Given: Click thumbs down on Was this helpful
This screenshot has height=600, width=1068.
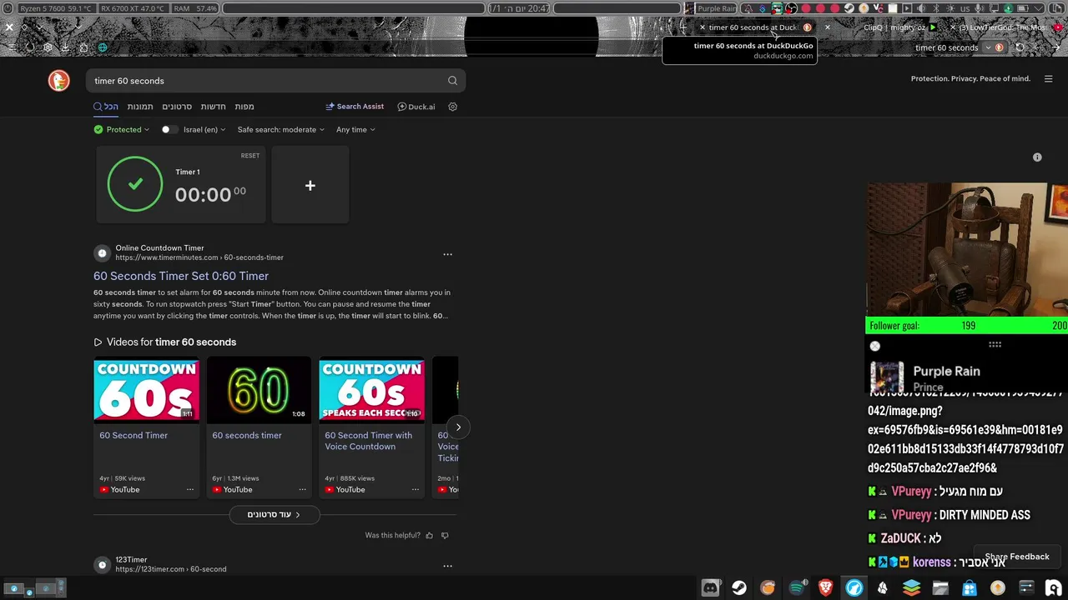Looking at the screenshot, I should click(x=445, y=535).
